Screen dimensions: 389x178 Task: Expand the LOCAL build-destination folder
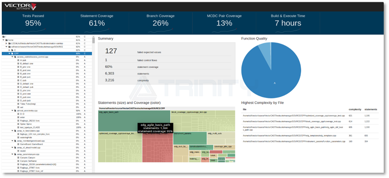point(6,44)
